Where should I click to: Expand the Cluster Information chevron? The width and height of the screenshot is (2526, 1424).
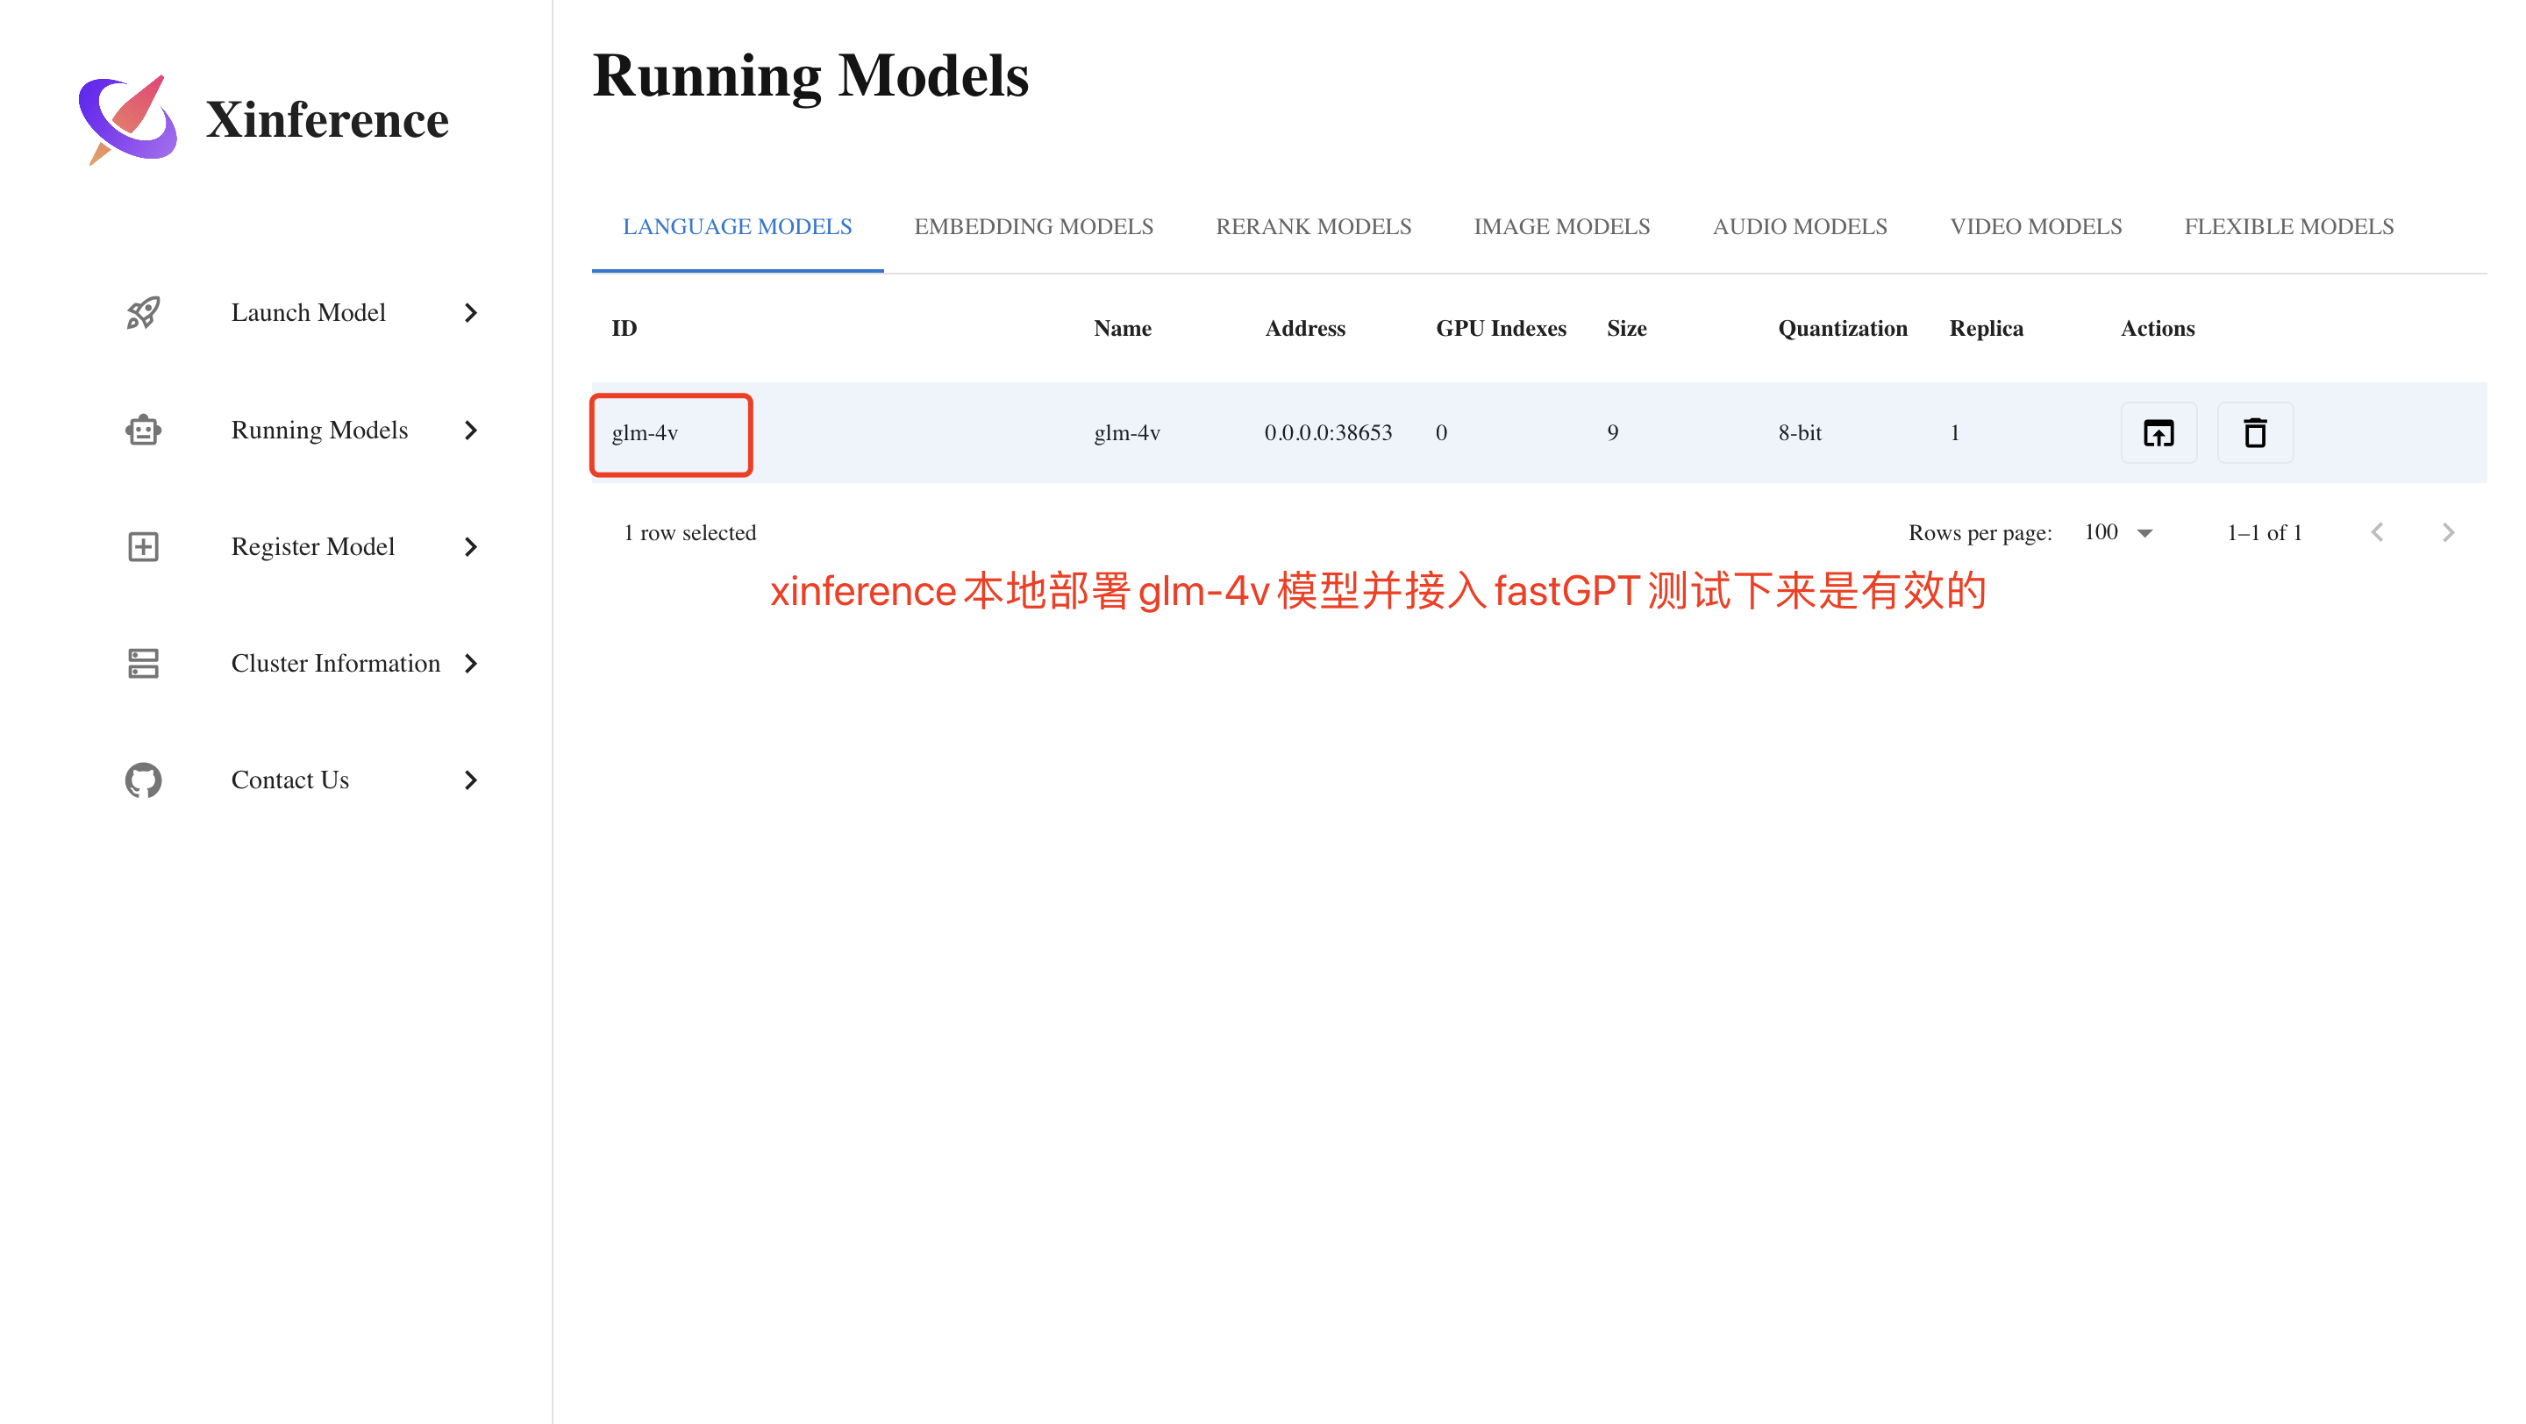(471, 663)
